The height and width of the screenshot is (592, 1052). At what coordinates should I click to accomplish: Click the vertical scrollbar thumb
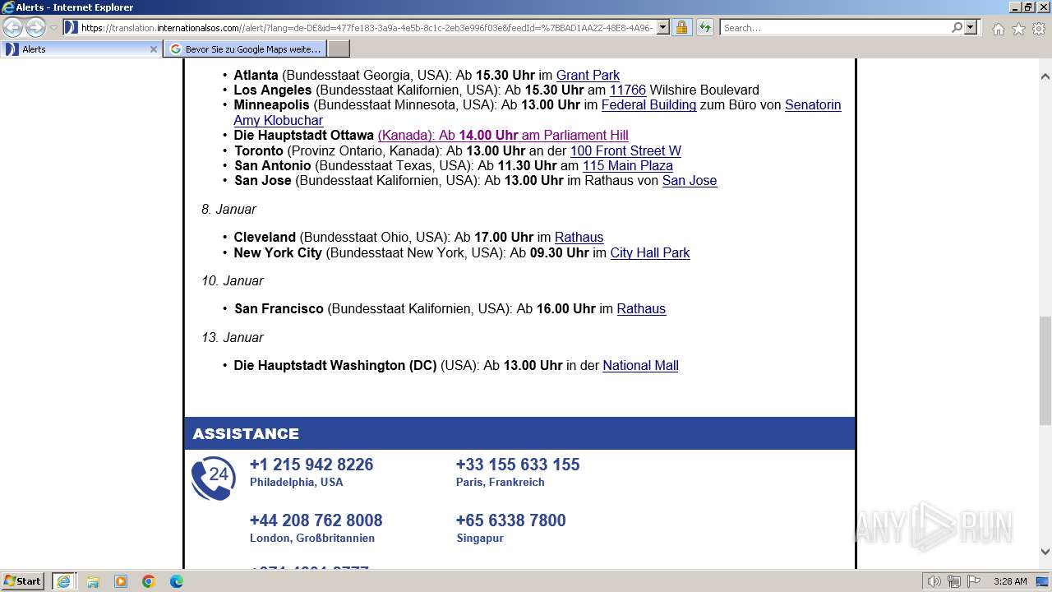pos(1045,370)
